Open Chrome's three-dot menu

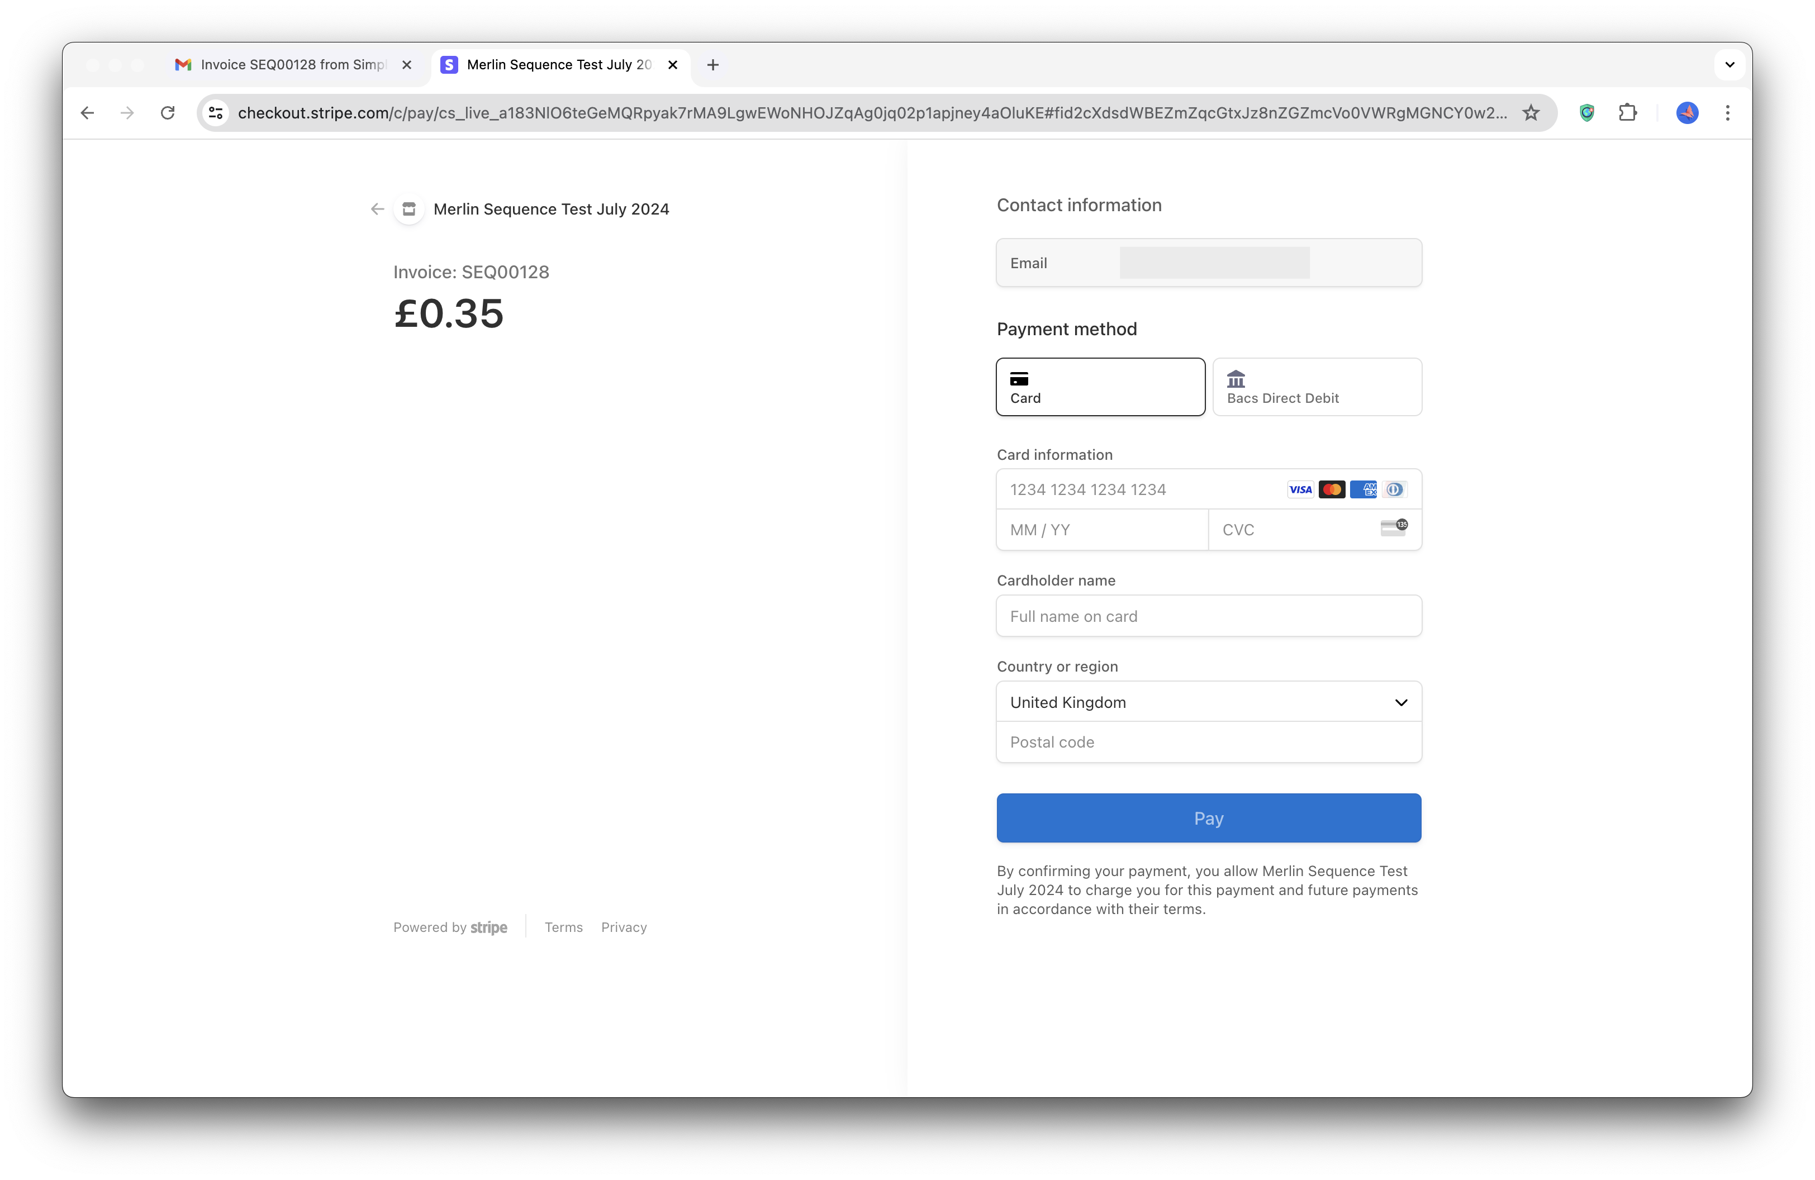click(1727, 113)
